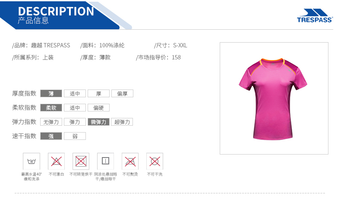The width and height of the screenshot is (341, 198).
Task: Click the Trespass logo
Action: pos(315,15)
